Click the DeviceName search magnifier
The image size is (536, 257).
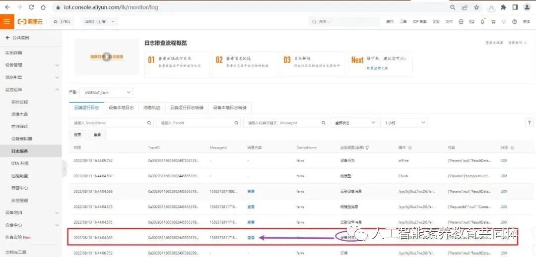coord(149,123)
